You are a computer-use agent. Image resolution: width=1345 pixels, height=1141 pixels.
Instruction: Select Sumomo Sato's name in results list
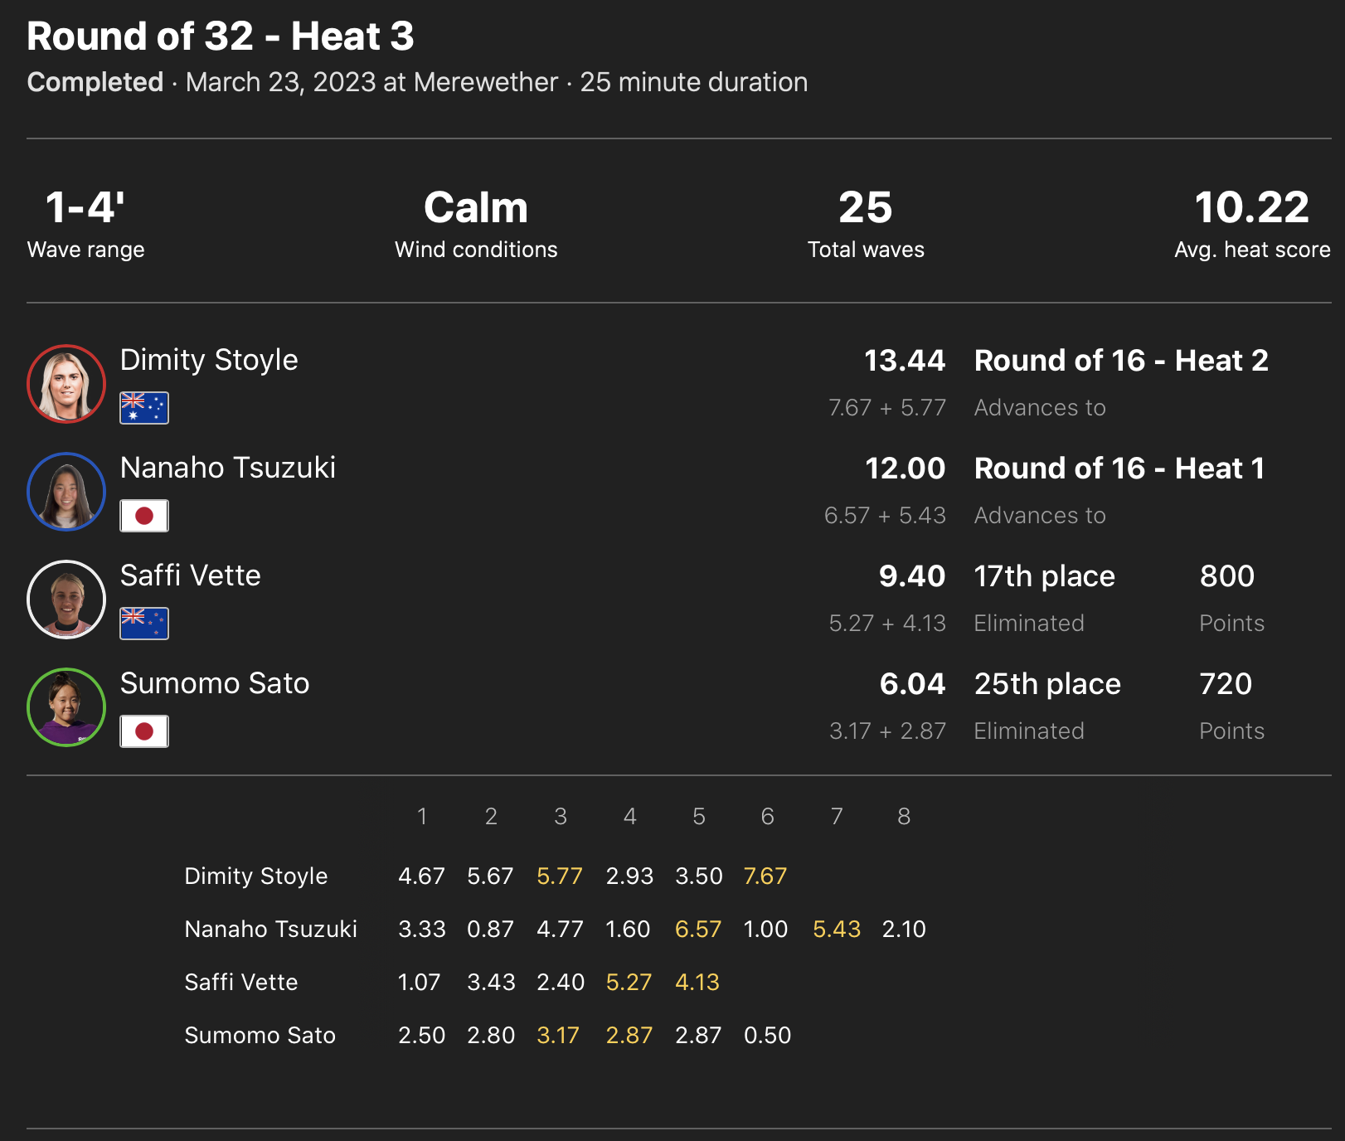(215, 683)
